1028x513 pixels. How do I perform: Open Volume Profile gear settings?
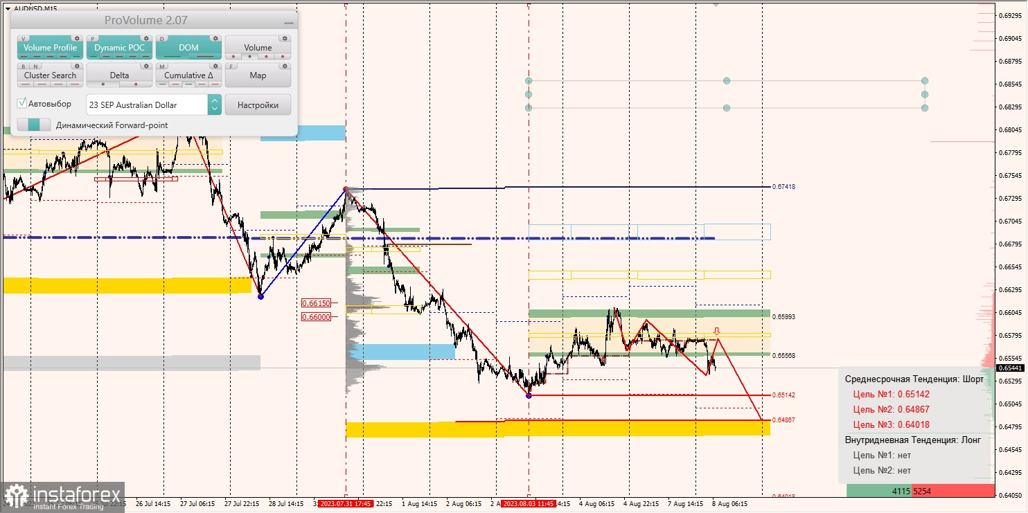(77, 39)
